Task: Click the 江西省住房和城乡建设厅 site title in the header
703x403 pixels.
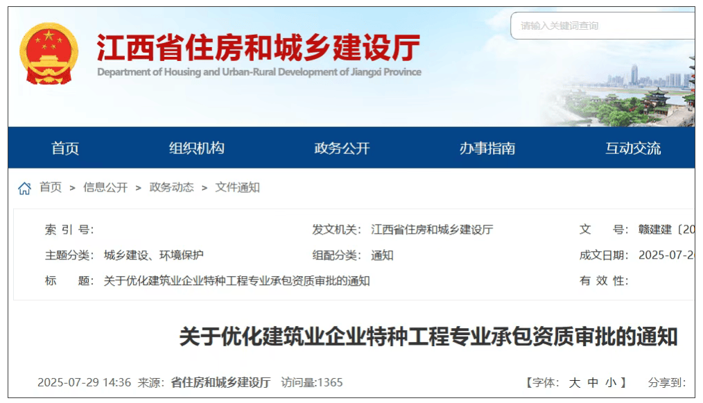Action: tap(258, 49)
